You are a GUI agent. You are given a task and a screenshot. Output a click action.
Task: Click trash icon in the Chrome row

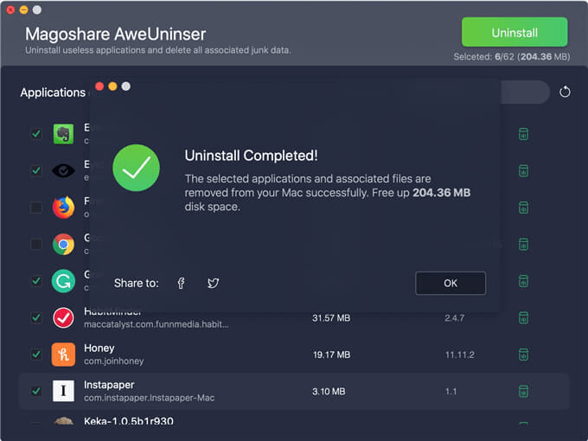pyautogui.click(x=523, y=244)
